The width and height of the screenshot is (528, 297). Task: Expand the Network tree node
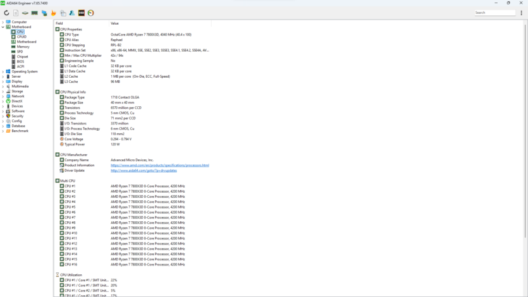coord(3,96)
